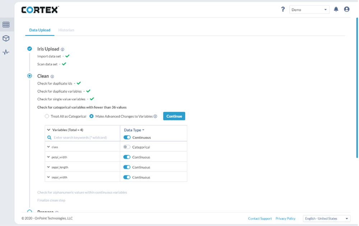Viewport: 359px width, 226px height.
Task: Switch to the Data Upload tab
Action: 39,30
